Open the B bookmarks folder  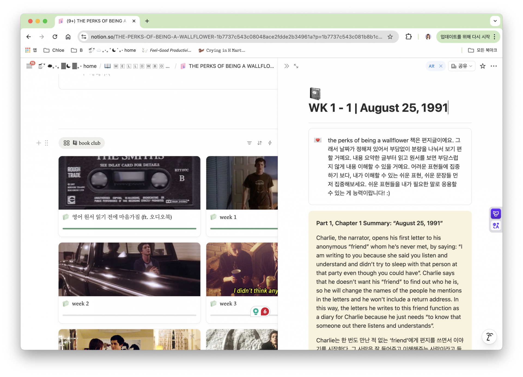[77, 50]
